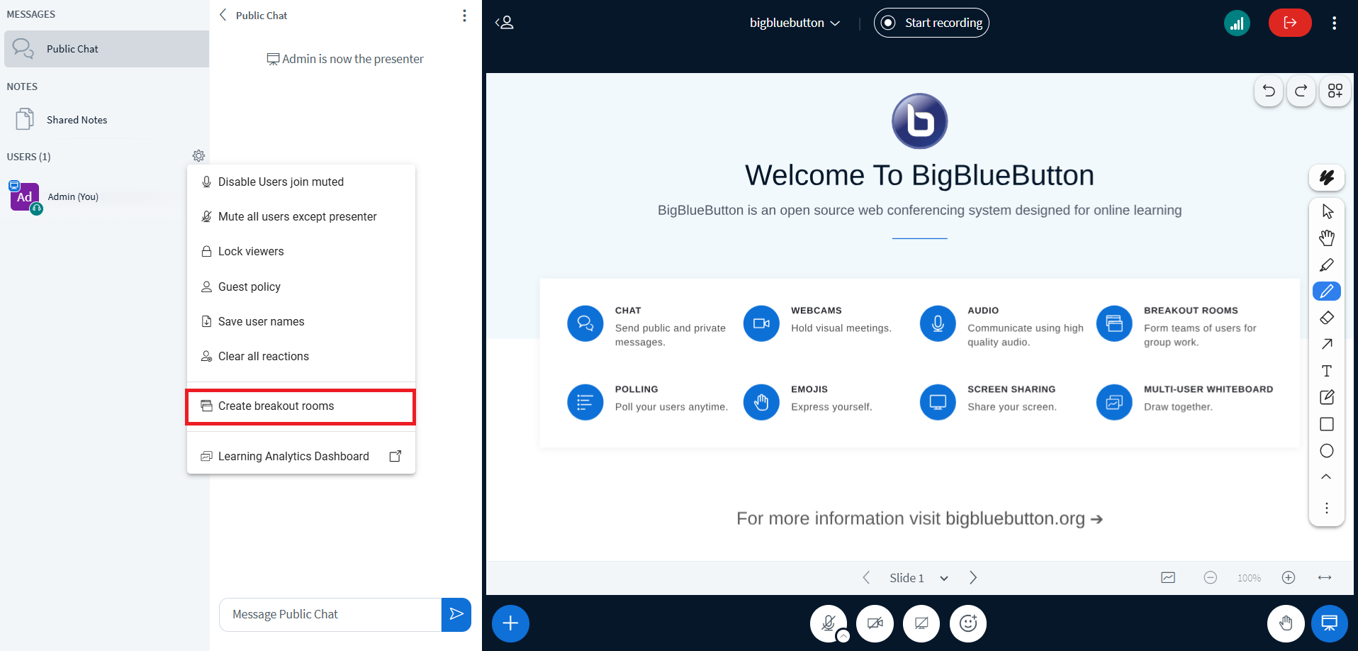Open Learning Analytics Dashboard
Image resolution: width=1358 pixels, height=651 pixels.
point(301,456)
